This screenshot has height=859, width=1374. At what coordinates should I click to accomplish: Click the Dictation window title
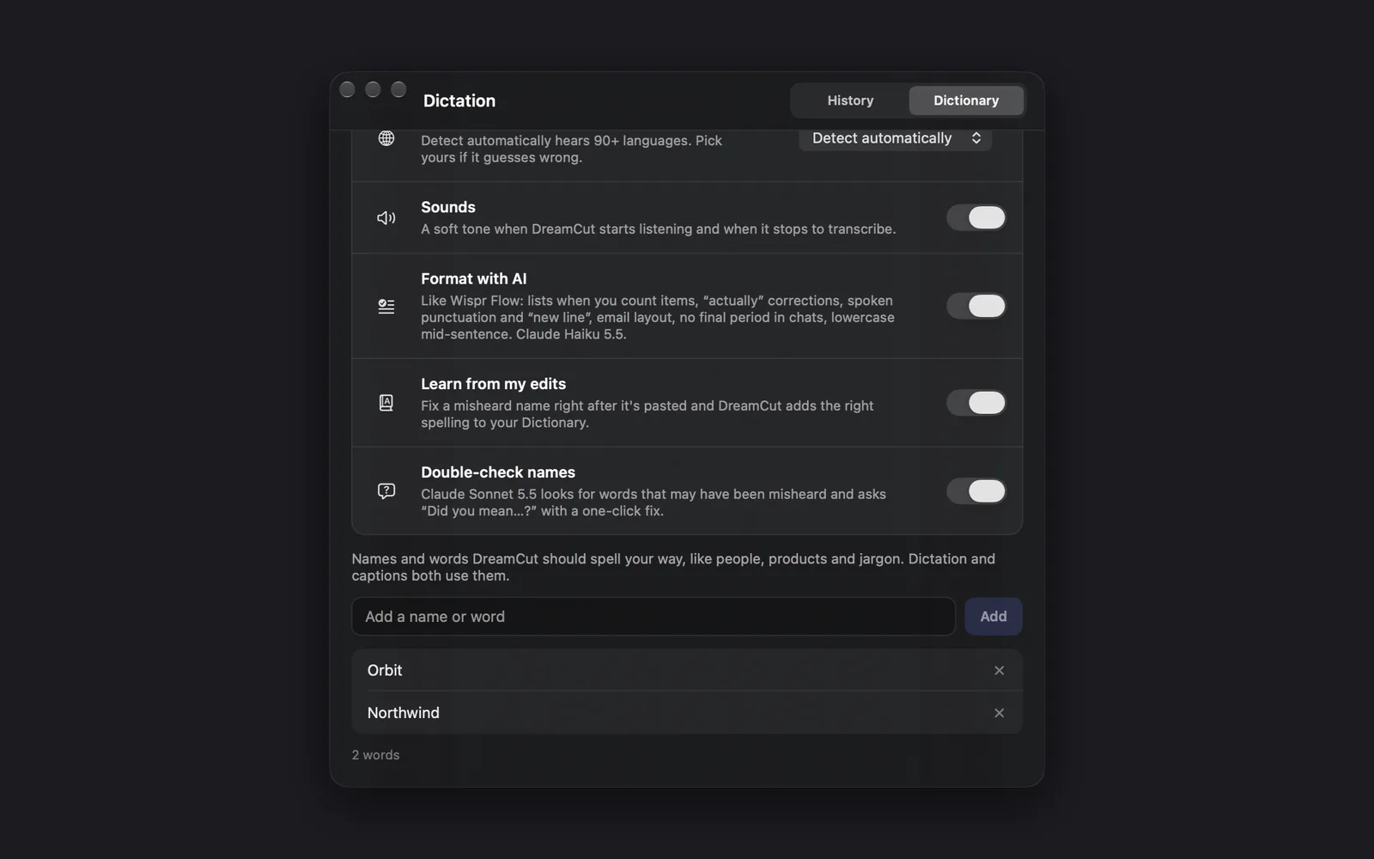click(x=459, y=101)
